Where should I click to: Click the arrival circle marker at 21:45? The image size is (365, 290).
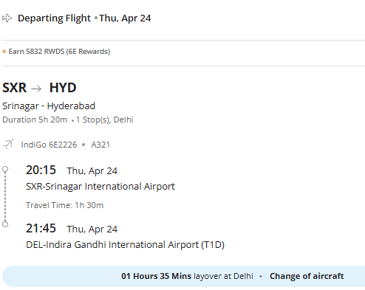tap(5, 224)
